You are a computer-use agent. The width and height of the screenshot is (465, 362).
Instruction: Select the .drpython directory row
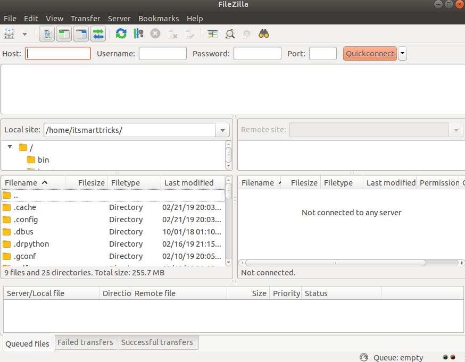point(113,244)
